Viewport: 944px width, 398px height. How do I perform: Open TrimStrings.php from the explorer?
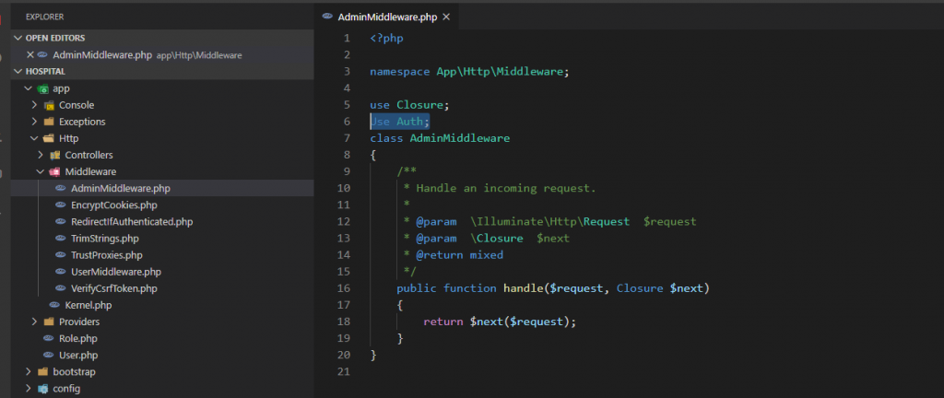pyautogui.click(x=103, y=238)
